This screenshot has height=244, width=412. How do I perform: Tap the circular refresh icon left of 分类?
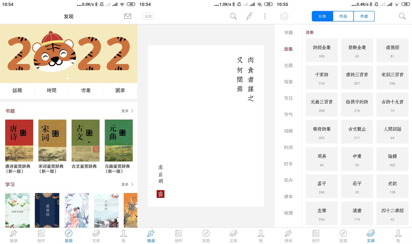284,16
